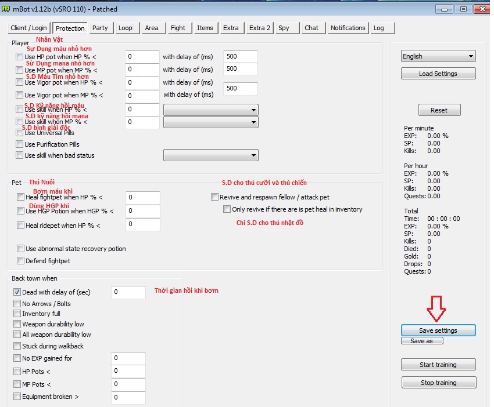The image size is (494, 407).
Task: Open the Party tab
Action: [x=100, y=28]
